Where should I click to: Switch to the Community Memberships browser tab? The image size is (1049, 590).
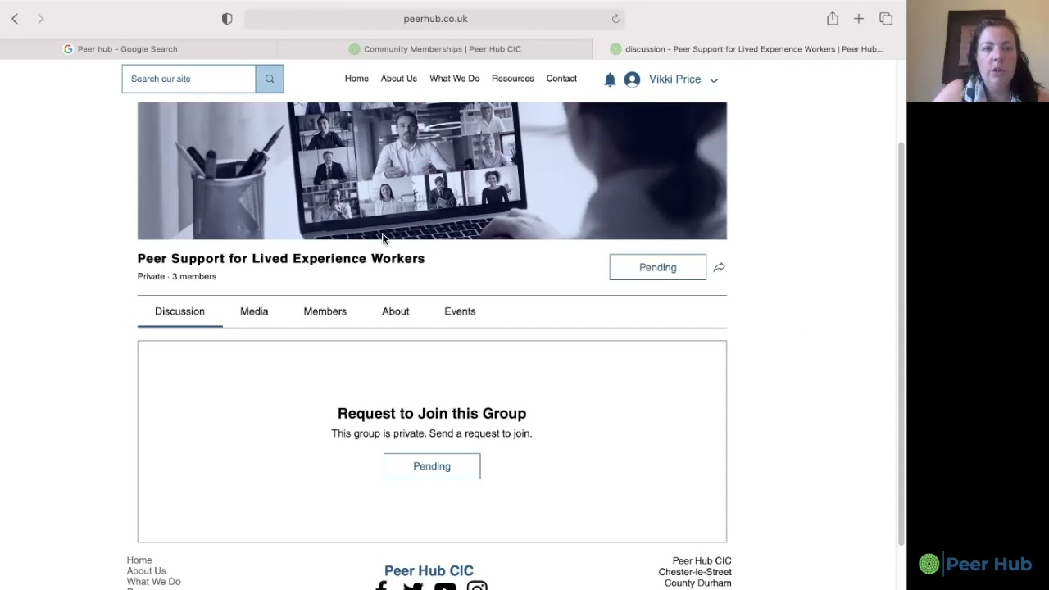tap(434, 49)
